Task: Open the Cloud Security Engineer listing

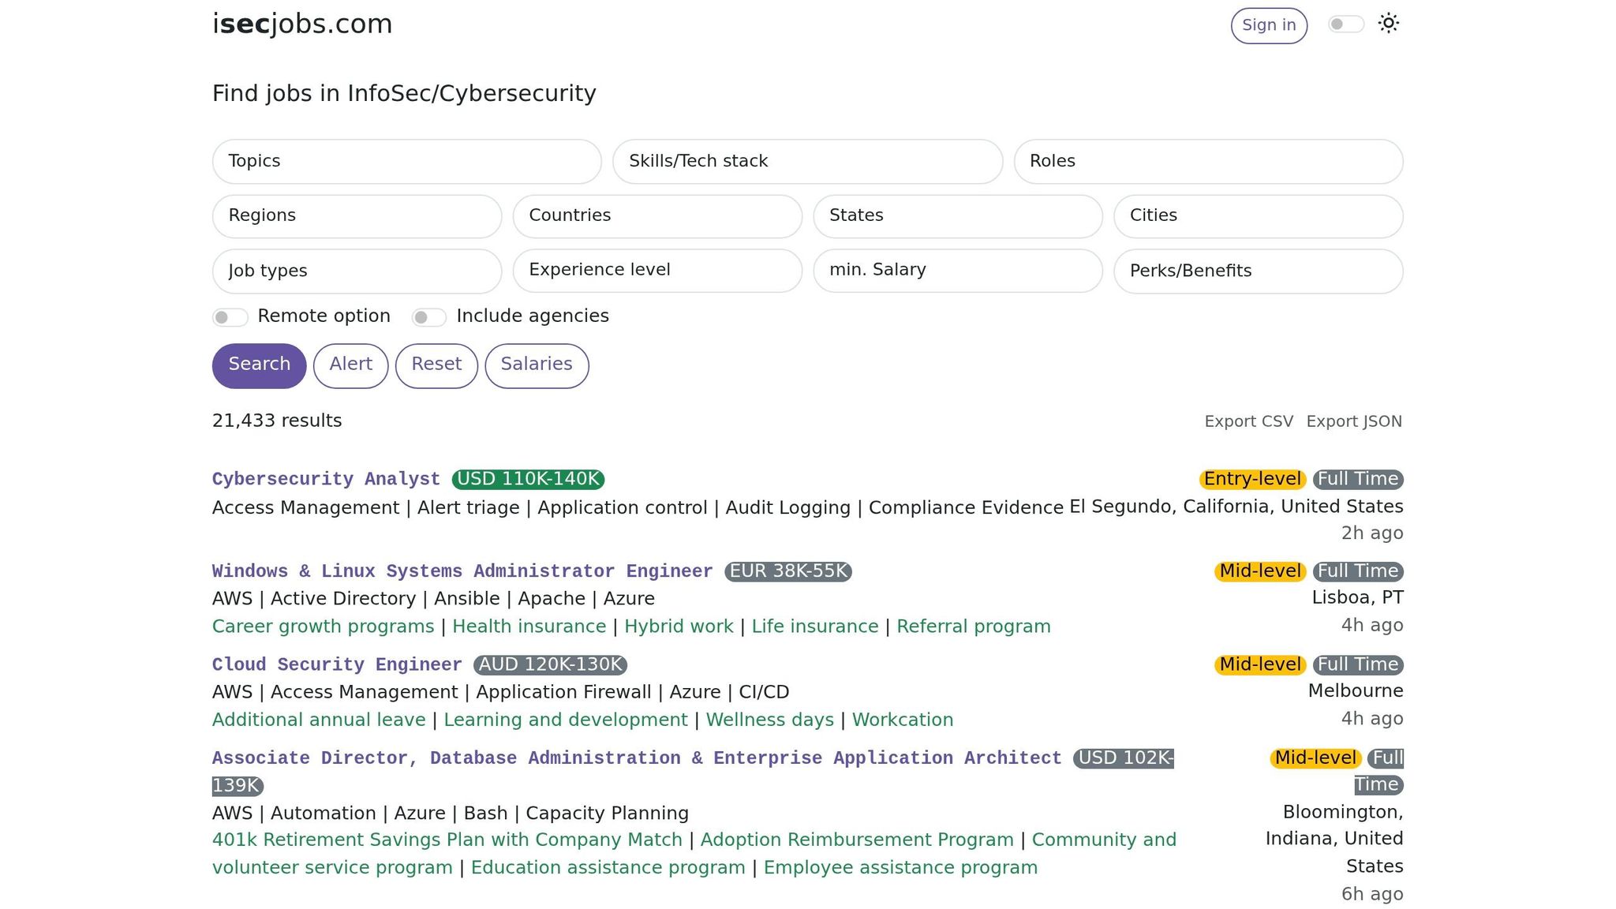Action: (337, 664)
